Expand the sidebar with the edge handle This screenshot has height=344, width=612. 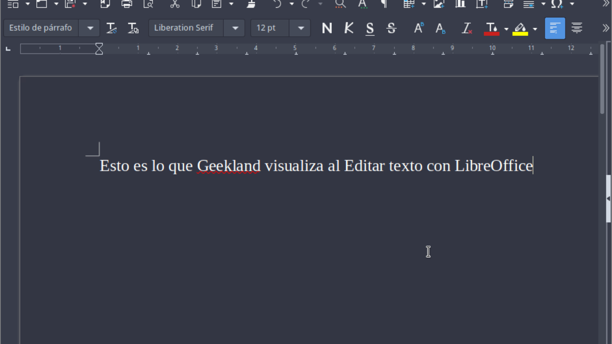(x=608, y=199)
